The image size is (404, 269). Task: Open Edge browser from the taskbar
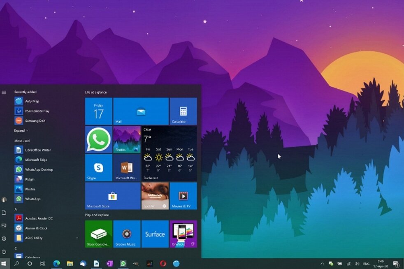(56, 264)
